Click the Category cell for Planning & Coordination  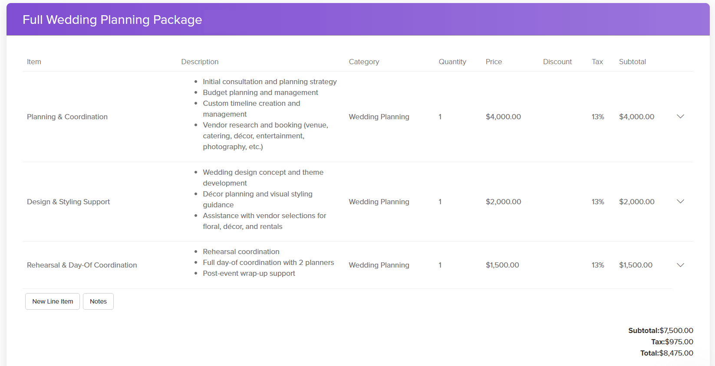click(x=379, y=117)
